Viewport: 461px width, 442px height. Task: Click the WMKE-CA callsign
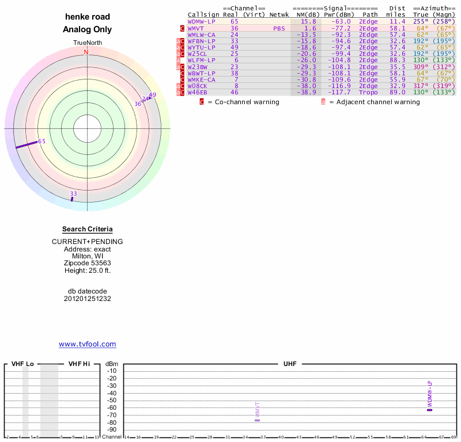click(x=201, y=79)
